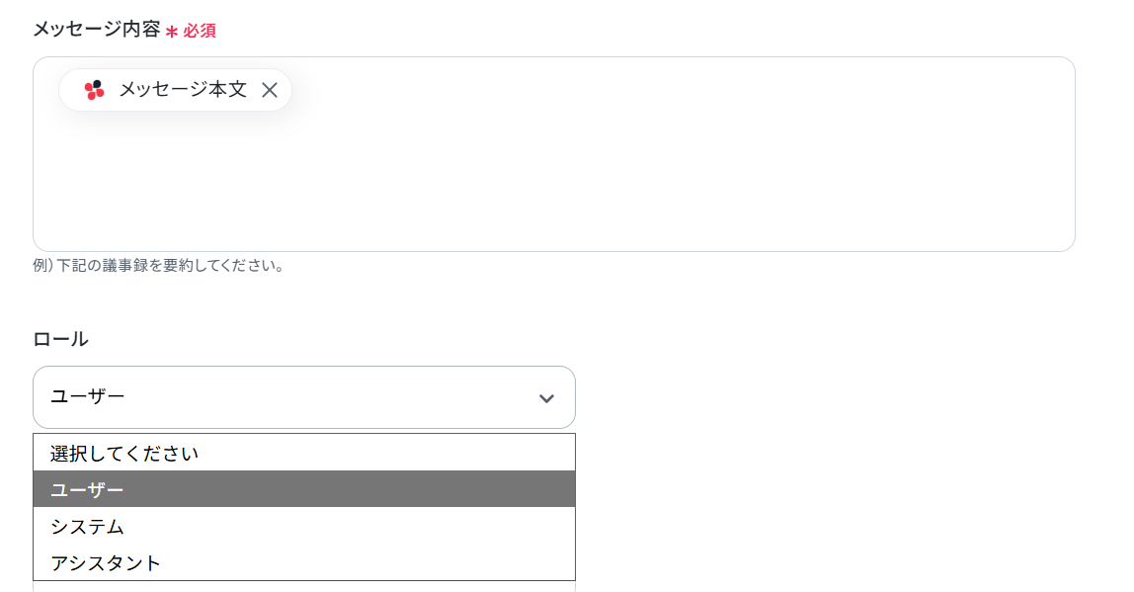Click the partially visible field below role list
The height and width of the screenshot is (592, 1134).
(304, 587)
